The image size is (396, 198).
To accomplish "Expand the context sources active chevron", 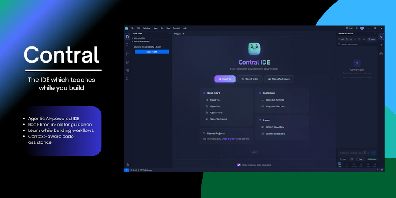I will 376,44.
